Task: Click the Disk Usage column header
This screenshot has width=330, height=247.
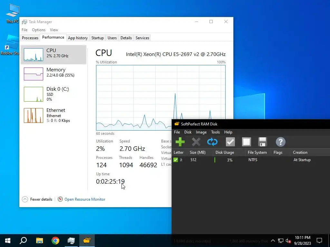Action: click(229, 152)
